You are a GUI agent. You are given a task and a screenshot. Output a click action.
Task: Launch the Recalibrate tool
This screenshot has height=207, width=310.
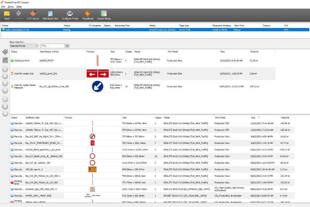click(88, 15)
